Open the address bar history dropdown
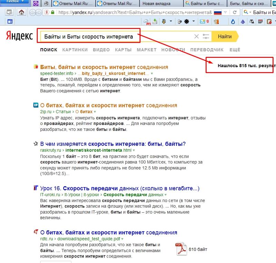The image size is (276, 263). (225, 12)
